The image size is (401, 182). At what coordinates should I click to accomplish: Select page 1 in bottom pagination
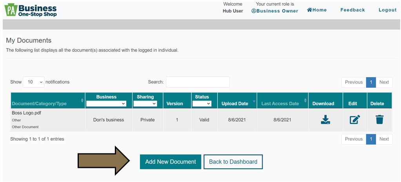[371, 139]
